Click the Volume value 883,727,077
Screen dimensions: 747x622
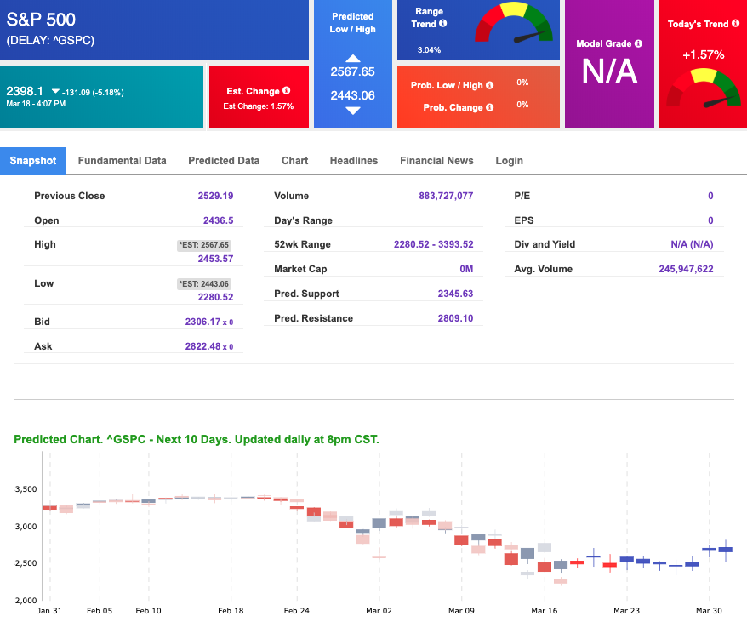pyautogui.click(x=446, y=196)
